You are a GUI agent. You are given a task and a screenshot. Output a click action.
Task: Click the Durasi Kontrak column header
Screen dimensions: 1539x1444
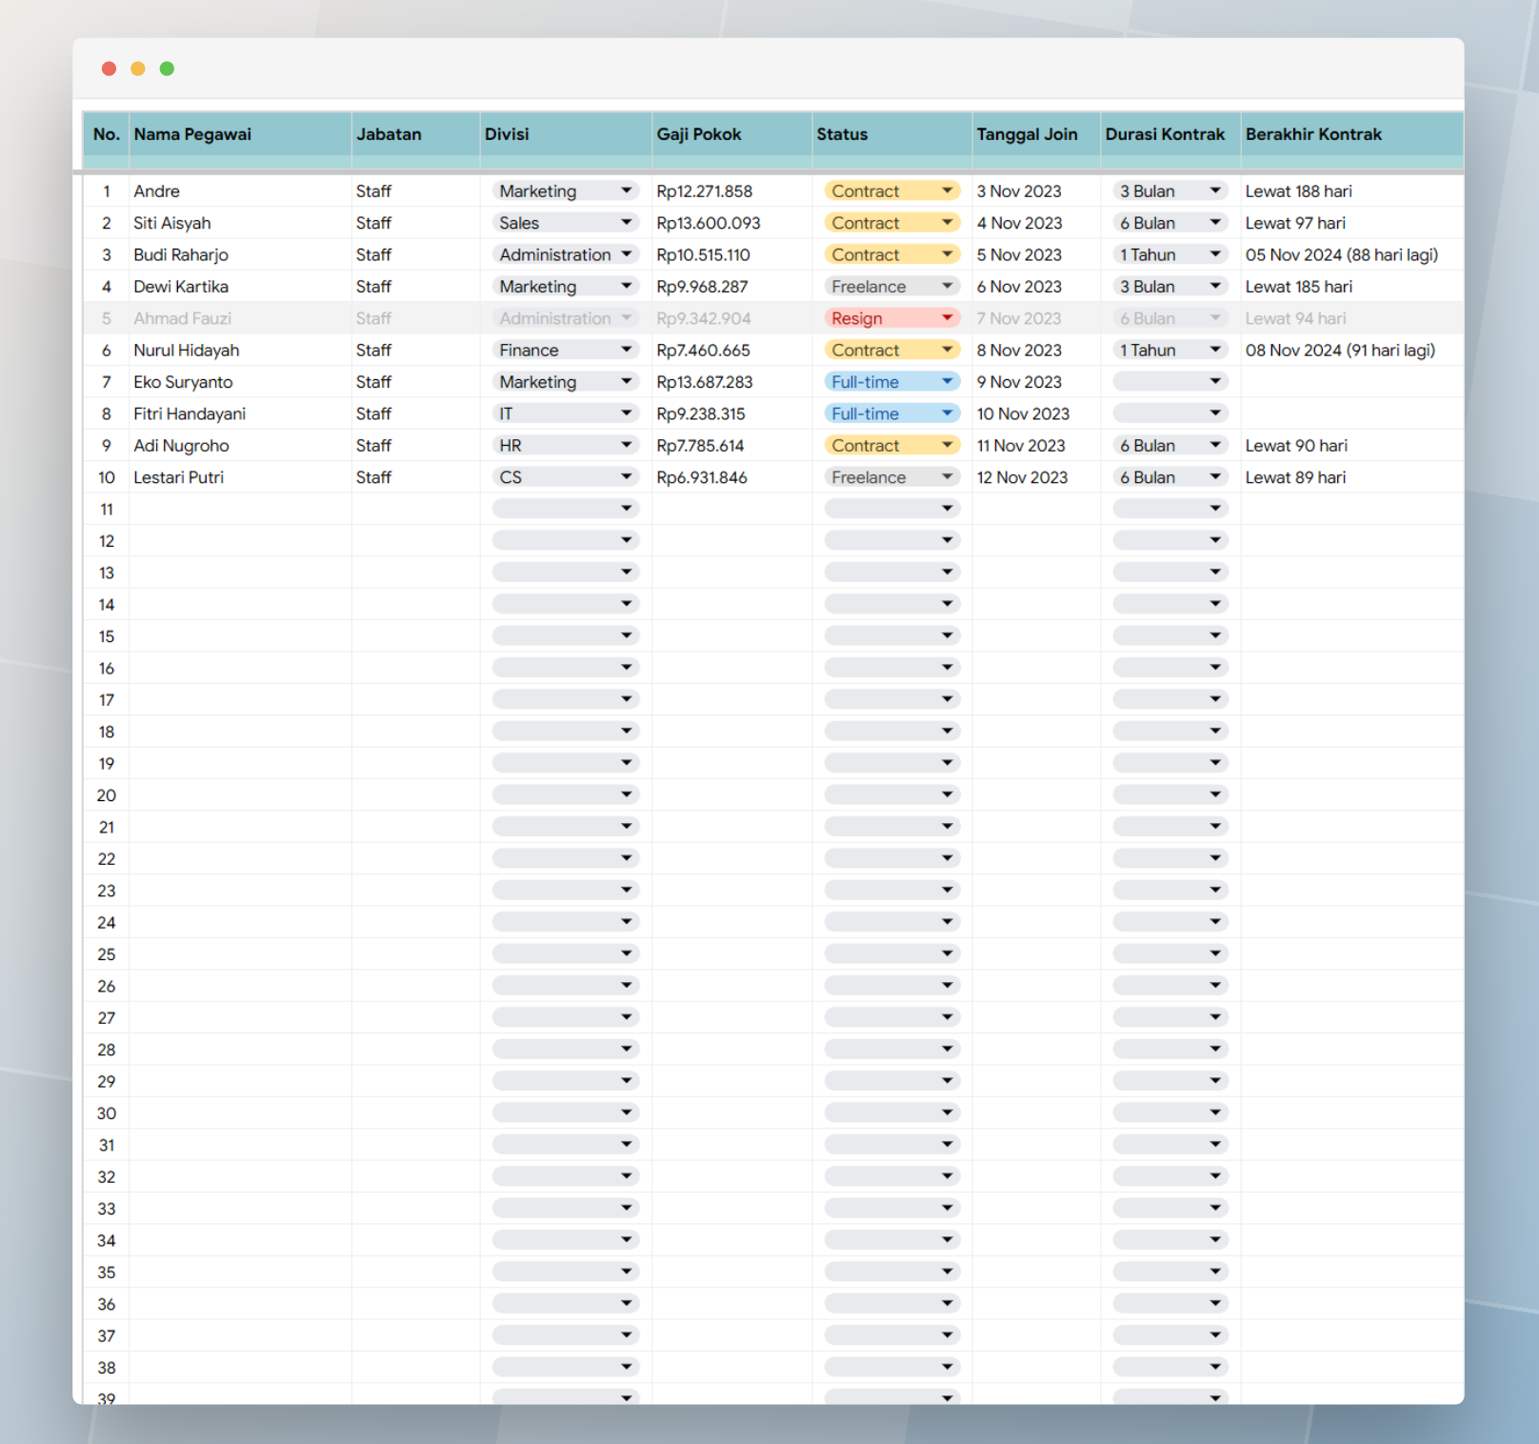(1170, 134)
